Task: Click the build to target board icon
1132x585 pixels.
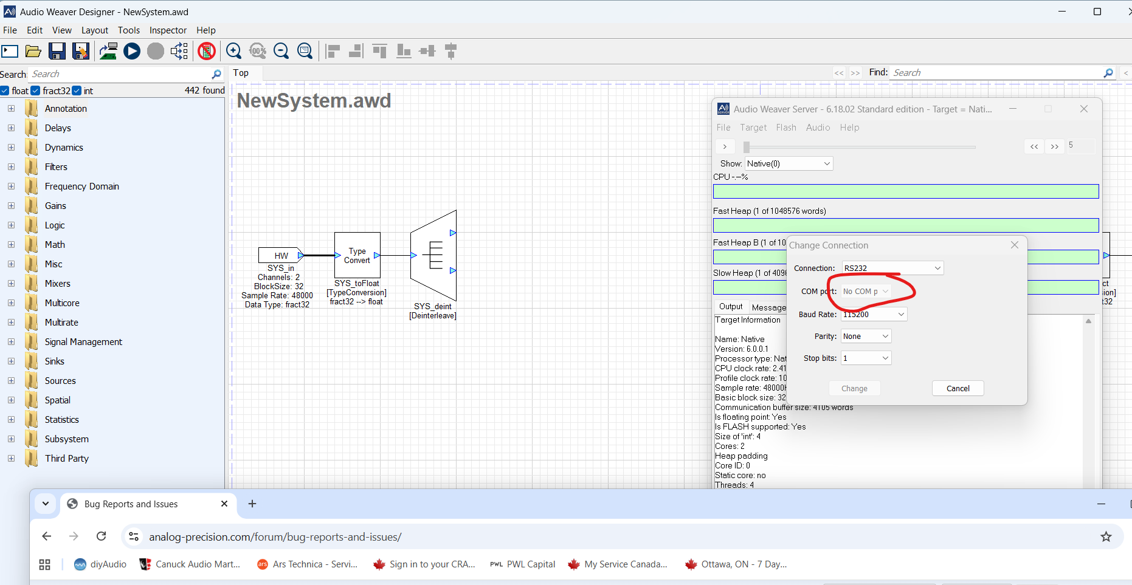Action: click(108, 52)
